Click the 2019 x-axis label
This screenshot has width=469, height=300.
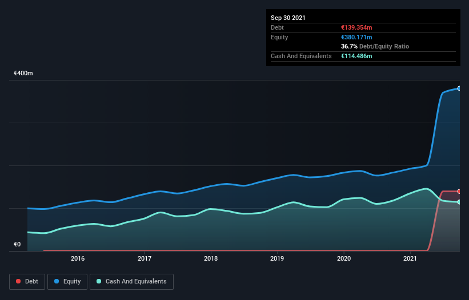[x=277, y=258]
